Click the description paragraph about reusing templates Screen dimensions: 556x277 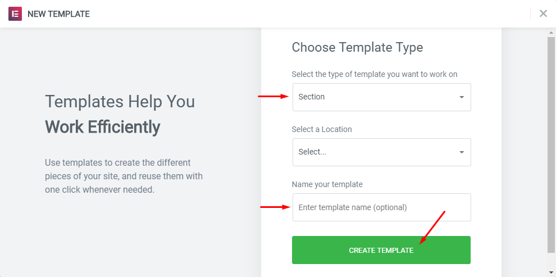coord(124,176)
